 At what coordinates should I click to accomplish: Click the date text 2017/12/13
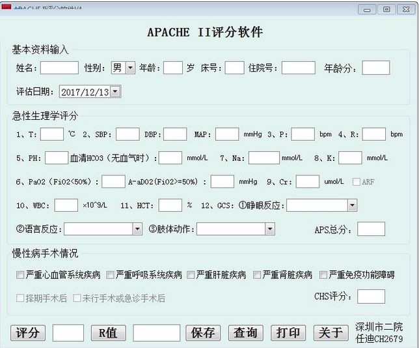pos(85,92)
